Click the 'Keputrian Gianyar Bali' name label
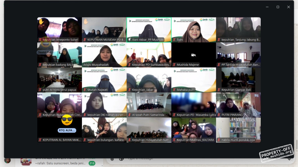 pyautogui.click(x=236, y=90)
